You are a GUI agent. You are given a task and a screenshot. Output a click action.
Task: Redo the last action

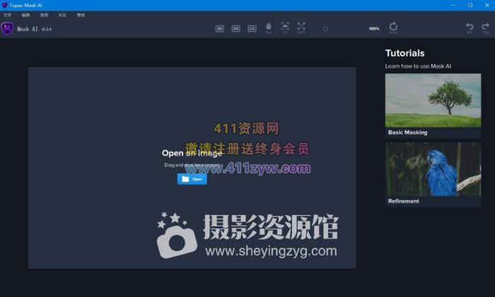point(486,28)
